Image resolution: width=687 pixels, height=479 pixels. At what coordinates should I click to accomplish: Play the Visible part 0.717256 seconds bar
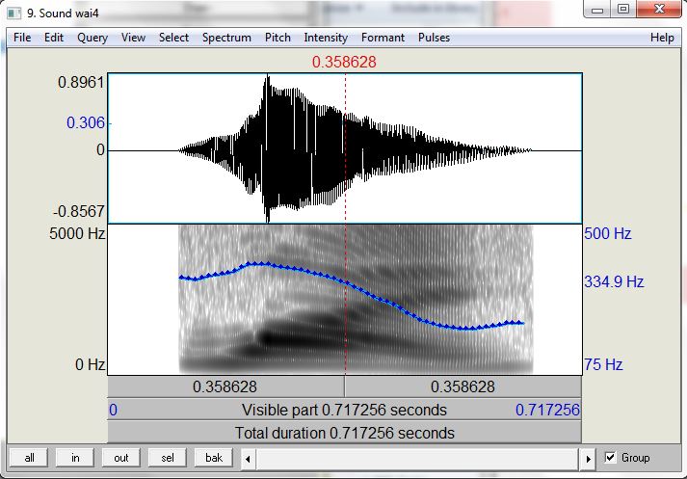point(344,410)
